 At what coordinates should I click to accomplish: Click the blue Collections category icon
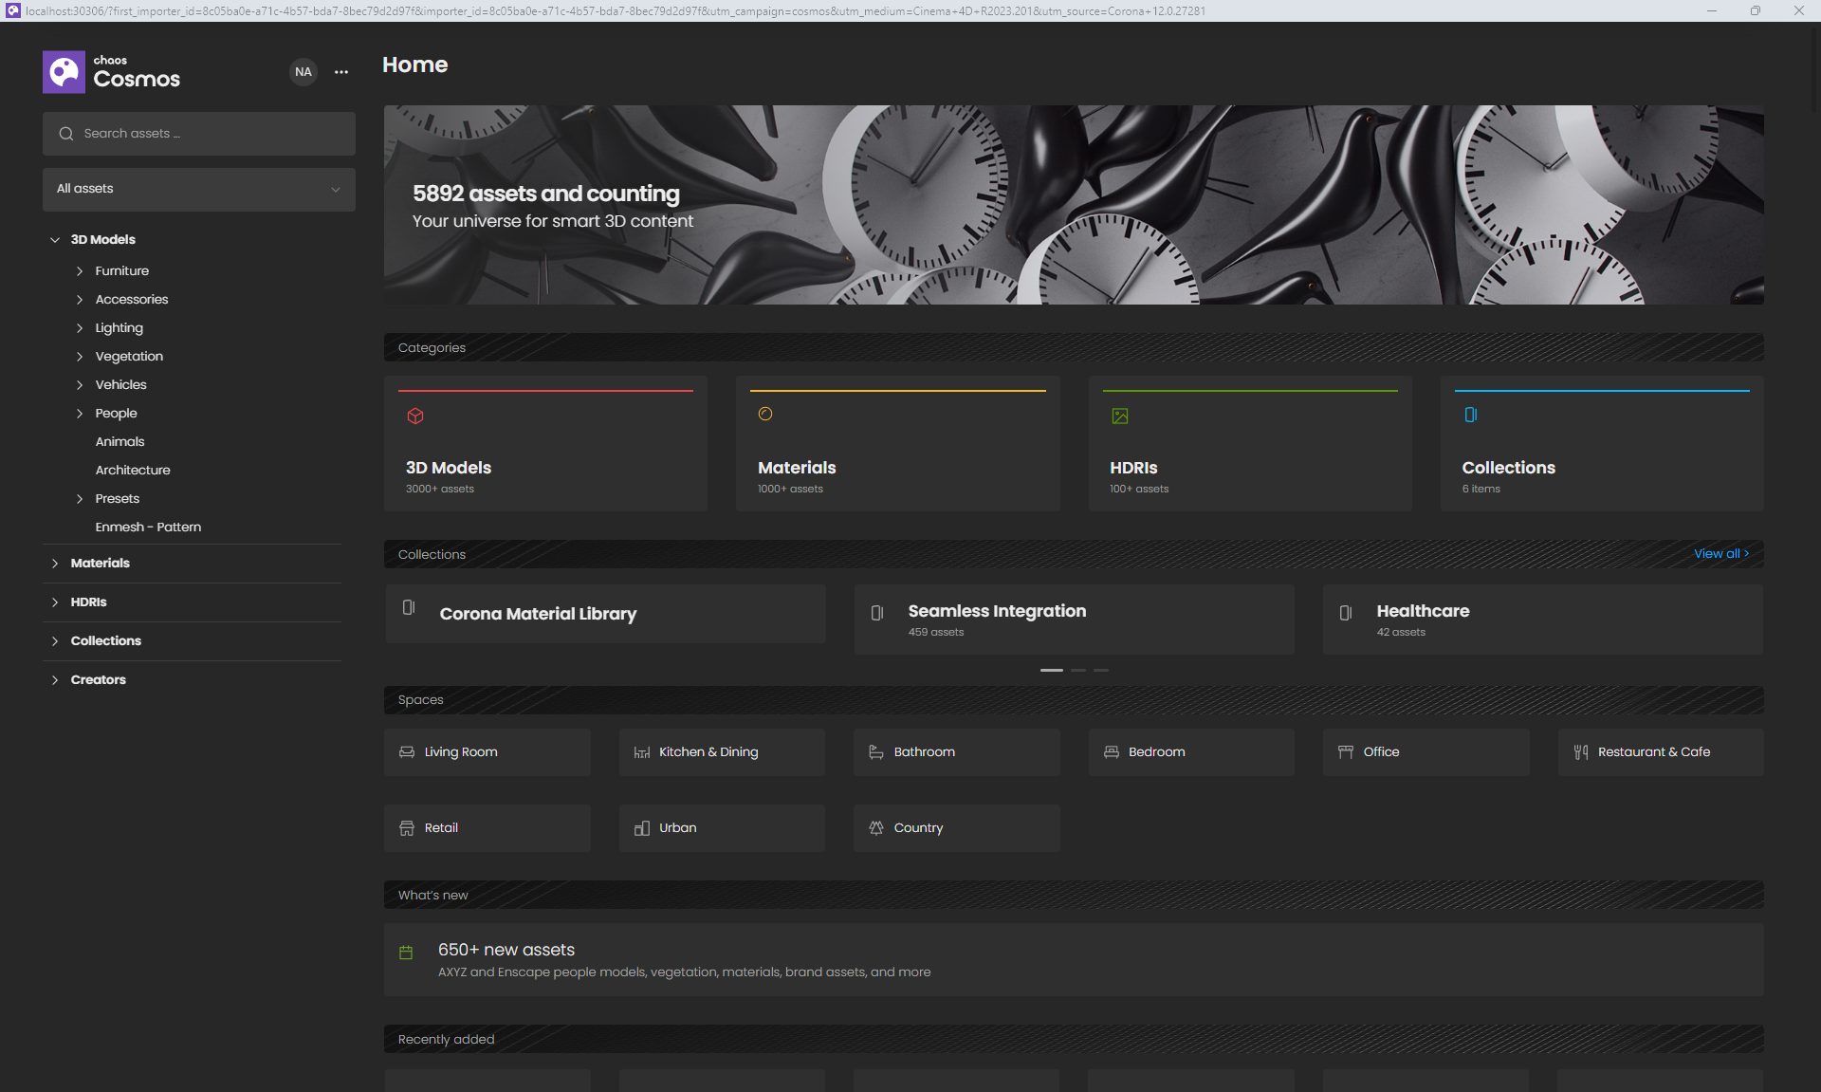pyautogui.click(x=1471, y=415)
